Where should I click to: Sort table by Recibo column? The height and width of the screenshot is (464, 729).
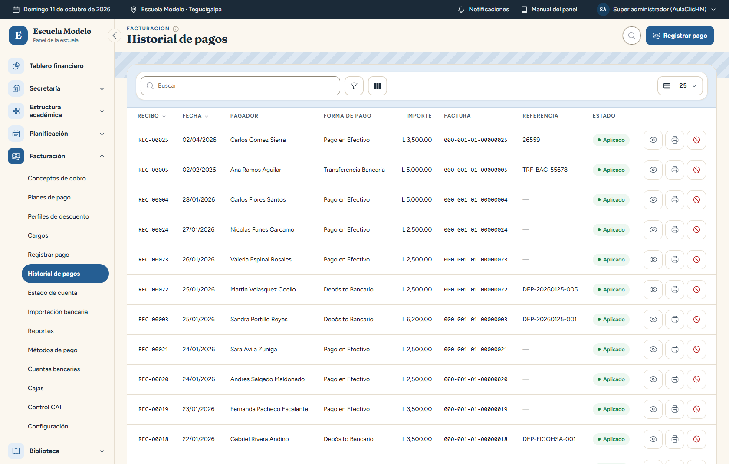click(x=151, y=116)
